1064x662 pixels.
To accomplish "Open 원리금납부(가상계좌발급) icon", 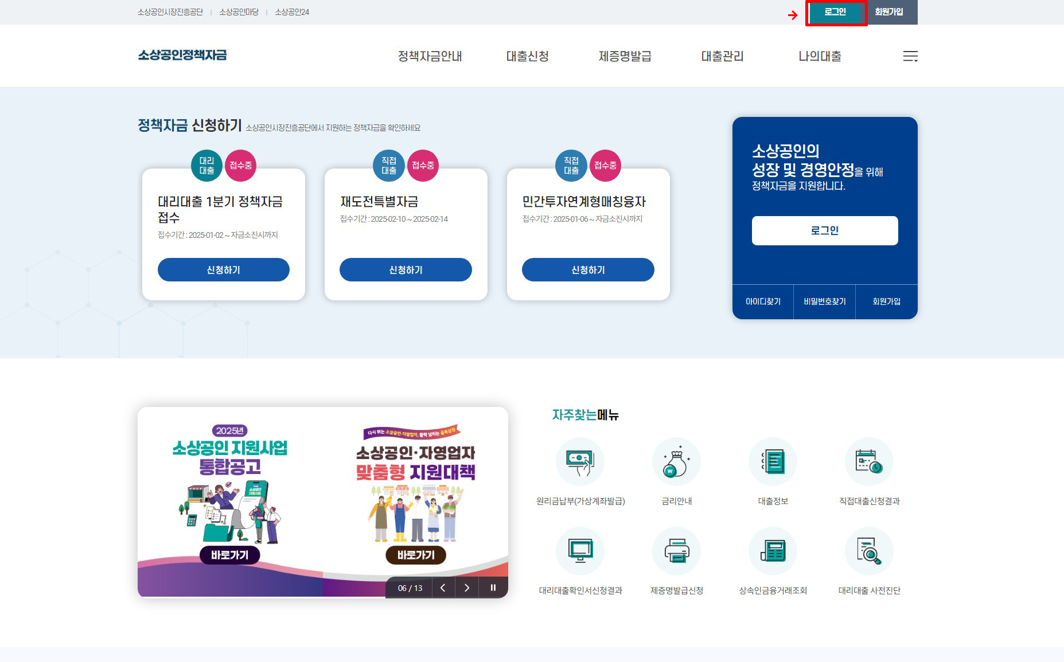I will tap(580, 462).
